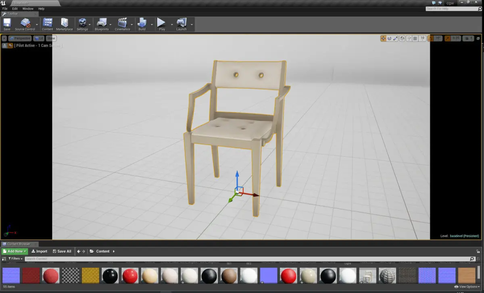Maximize or restore the viewport

(x=478, y=38)
